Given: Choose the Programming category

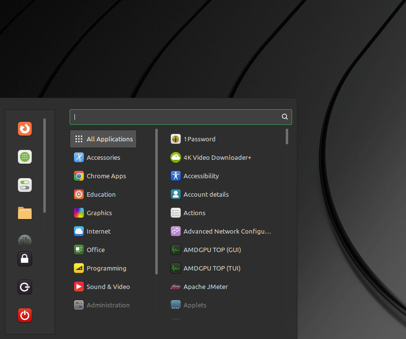Looking at the screenshot, I should [106, 269].
